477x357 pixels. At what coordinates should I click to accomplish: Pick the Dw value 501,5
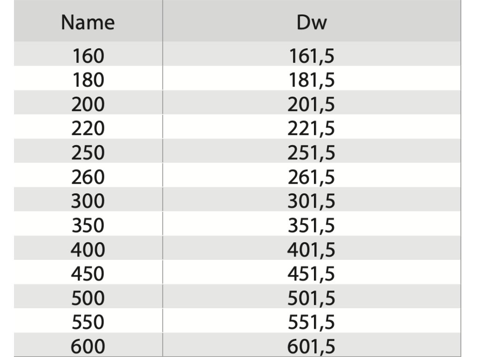coord(311,298)
